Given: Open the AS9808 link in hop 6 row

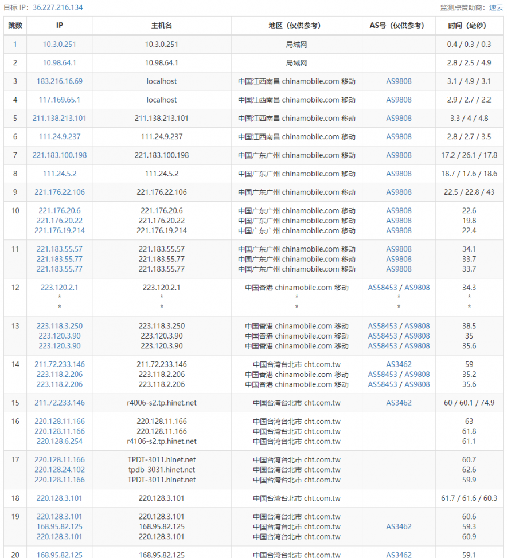Looking at the screenshot, I should pyautogui.click(x=399, y=137).
